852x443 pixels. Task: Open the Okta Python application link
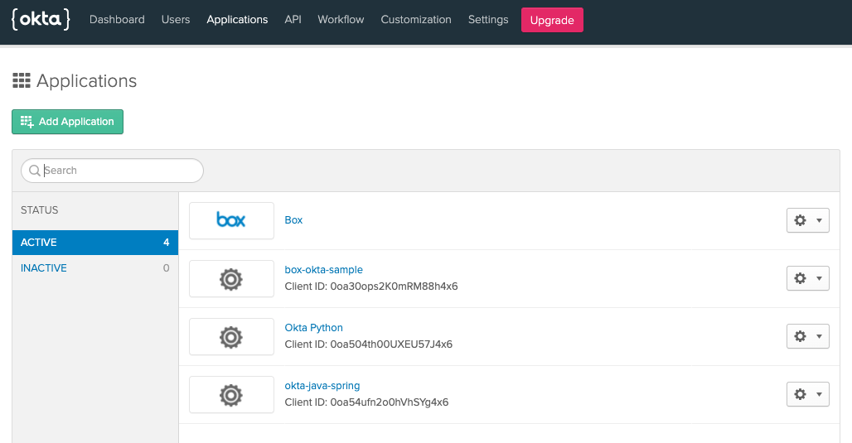[313, 328]
